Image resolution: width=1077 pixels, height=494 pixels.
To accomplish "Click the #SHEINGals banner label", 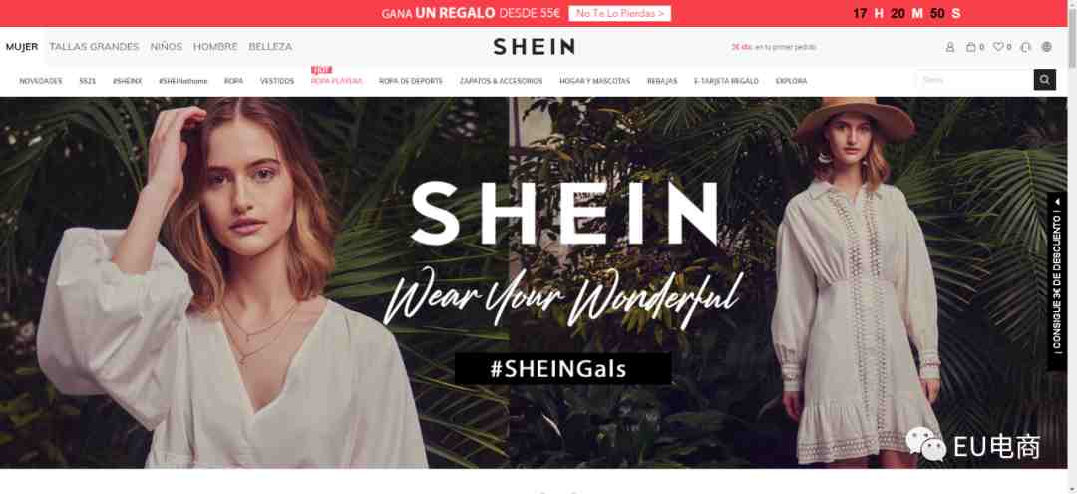I will click(x=562, y=369).
